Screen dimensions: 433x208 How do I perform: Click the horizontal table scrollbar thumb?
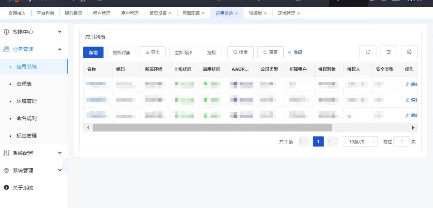coord(212,128)
